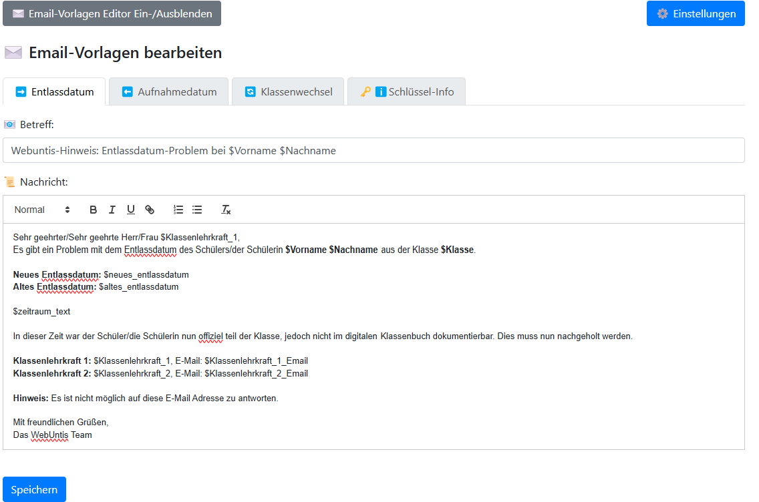The image size is (759, 502).
Task: Click the blue arrow icon on Entlassdatum tab
Action: coord(21,92)
